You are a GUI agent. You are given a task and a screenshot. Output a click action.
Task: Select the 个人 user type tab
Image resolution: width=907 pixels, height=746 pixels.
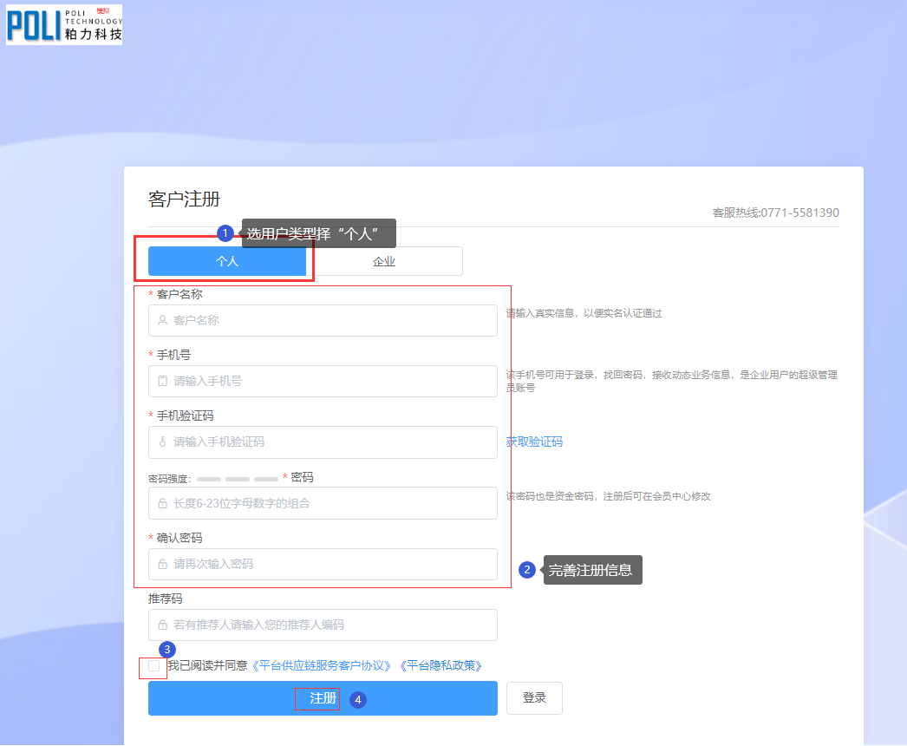coord(227,261)
